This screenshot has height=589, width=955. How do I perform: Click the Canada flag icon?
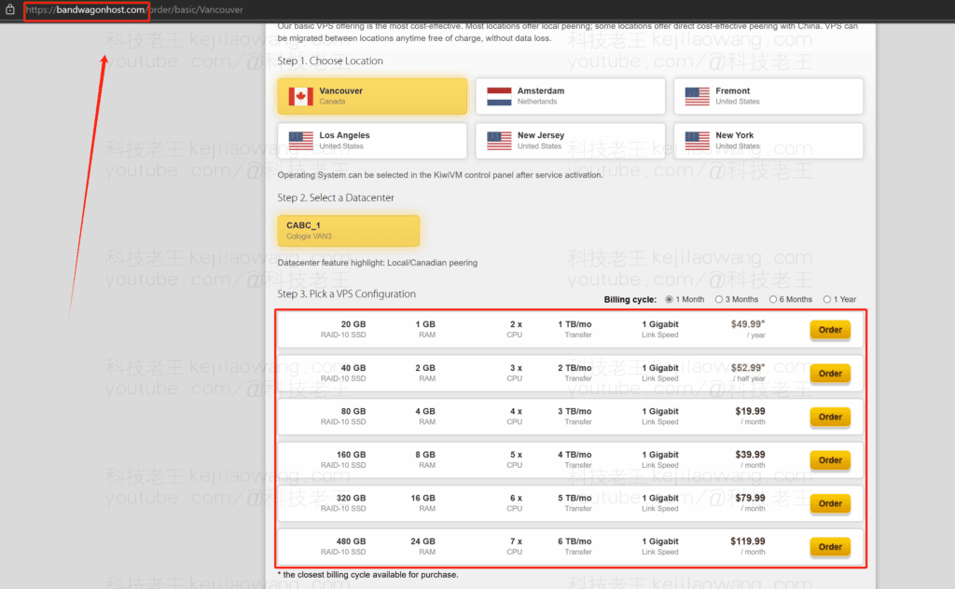pyautogui.click(x=301, y=96)
